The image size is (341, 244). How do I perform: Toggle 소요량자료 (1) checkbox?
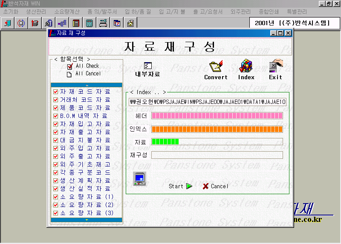(55, 197)
